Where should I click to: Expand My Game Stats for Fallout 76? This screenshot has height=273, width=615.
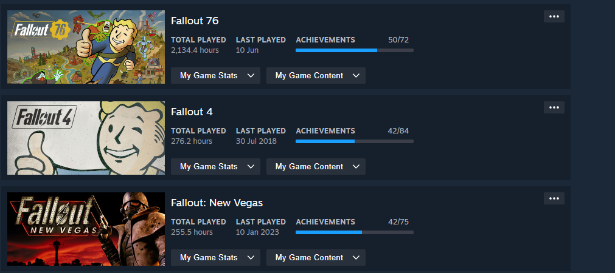(215, 75)
